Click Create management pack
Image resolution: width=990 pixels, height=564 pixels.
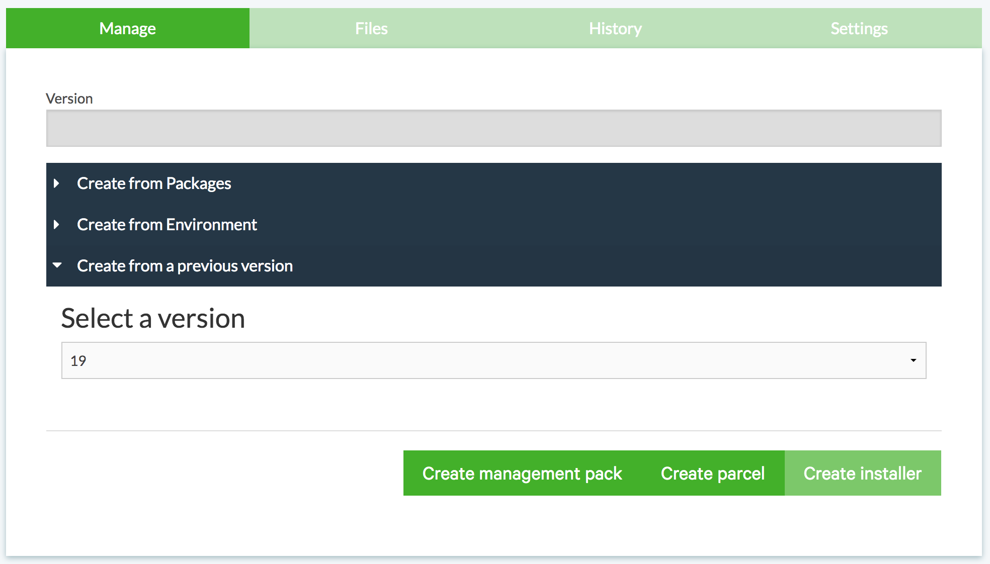[522, 473]
